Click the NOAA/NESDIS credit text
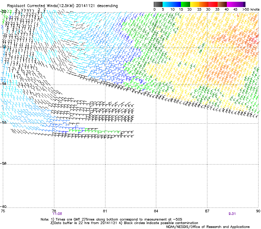This screenshot has width=261, height=229. point(208,227)
